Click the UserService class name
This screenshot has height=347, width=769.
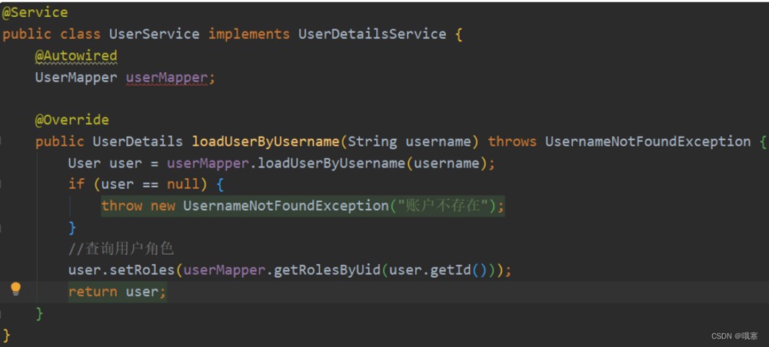pyautogui.click(x=154, y=35)
